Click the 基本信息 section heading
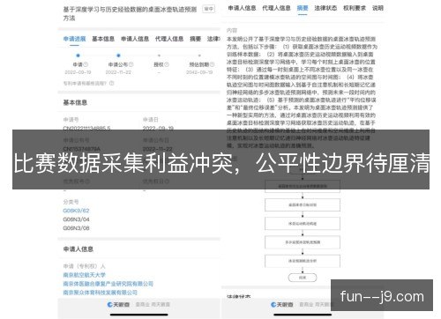This screenshot has width=441, height=319. click(75, 102)
